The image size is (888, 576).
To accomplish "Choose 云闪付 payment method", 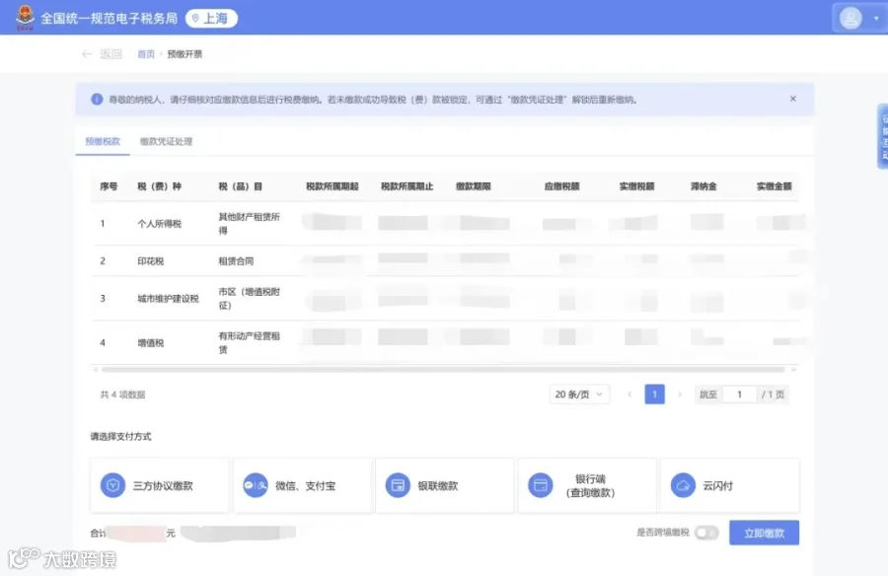I will (x=730, y=485).
